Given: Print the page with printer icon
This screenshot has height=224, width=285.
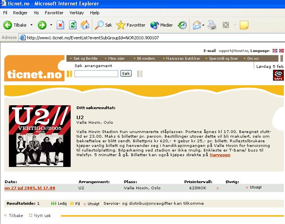Looking at the screenshot, I should coord(212,25).
